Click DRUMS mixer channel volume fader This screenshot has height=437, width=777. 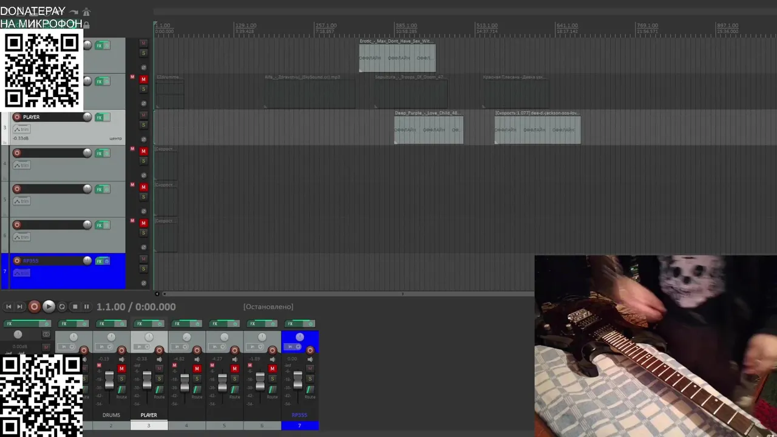109,382
